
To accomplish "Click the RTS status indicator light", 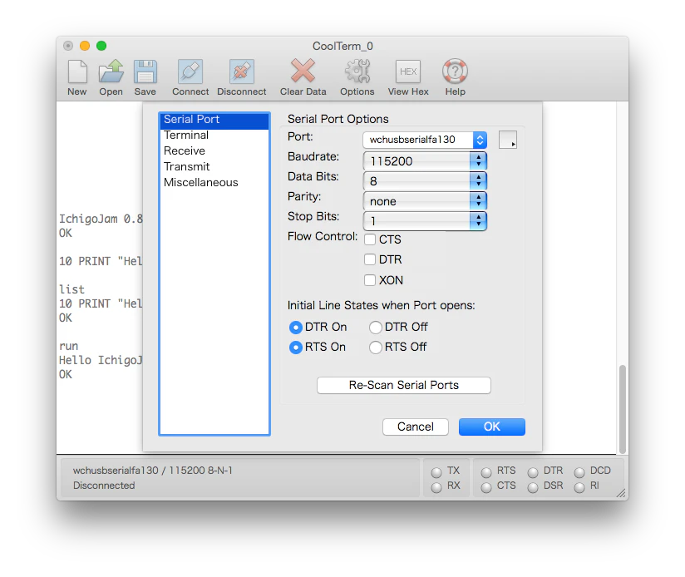I will (x=486, y=472).
